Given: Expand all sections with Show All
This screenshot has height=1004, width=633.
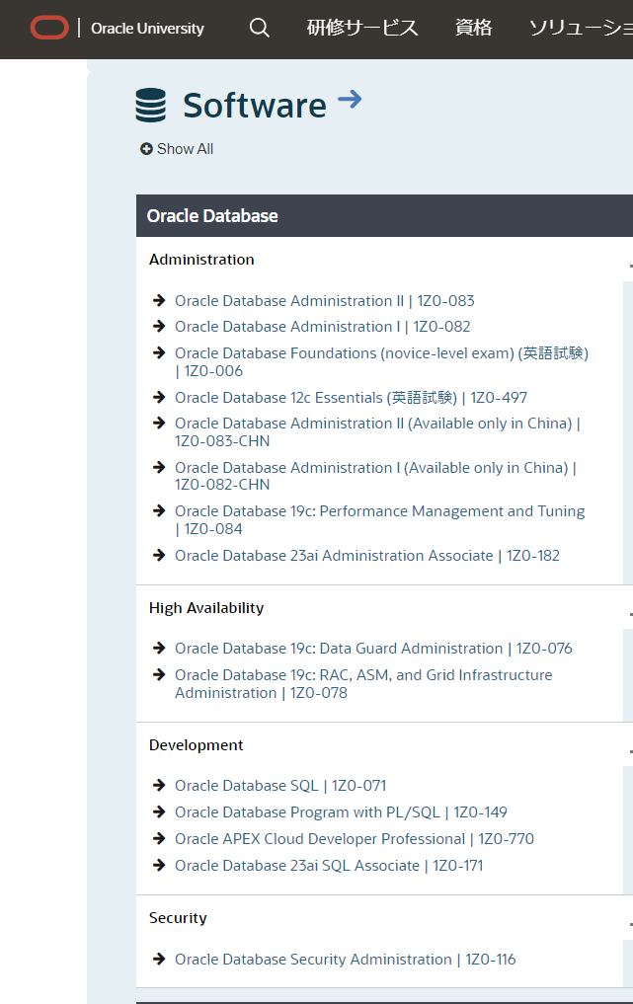Looking at the screenshot, I should coord(185,149).
